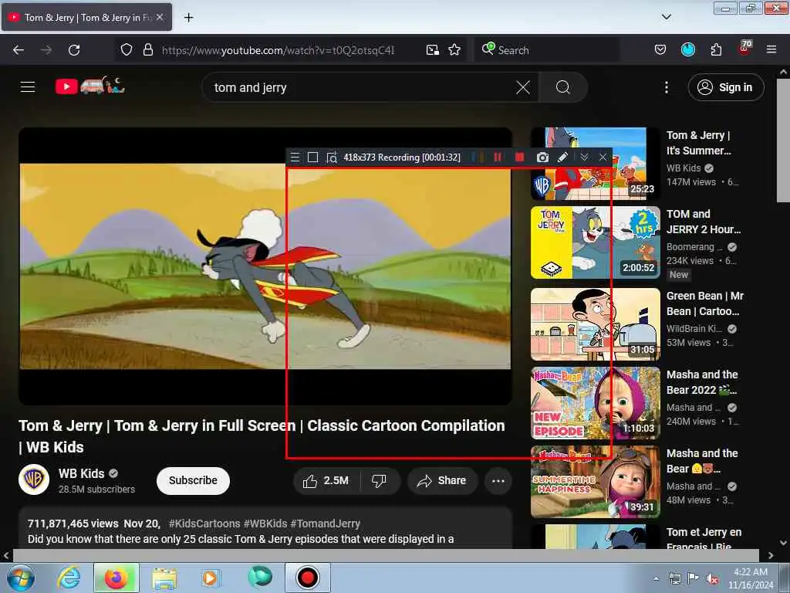Image resolution: width=790 pixels, height=593 pixels.
Task: Click the Tom & Jerry video player
Action: [265, 266]
